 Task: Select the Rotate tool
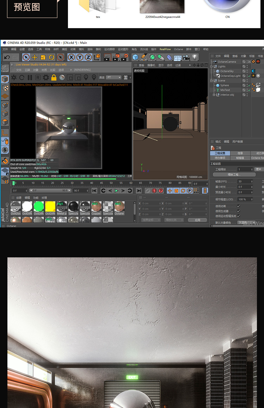51,57
